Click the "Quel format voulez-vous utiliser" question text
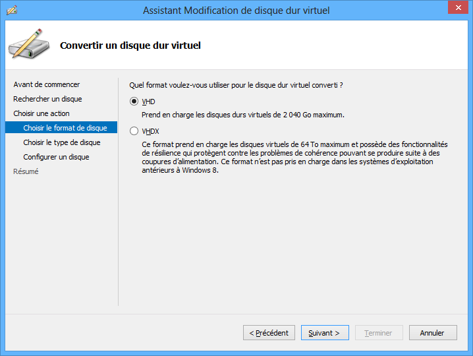 pyautogui.click(x=236, y=84)
